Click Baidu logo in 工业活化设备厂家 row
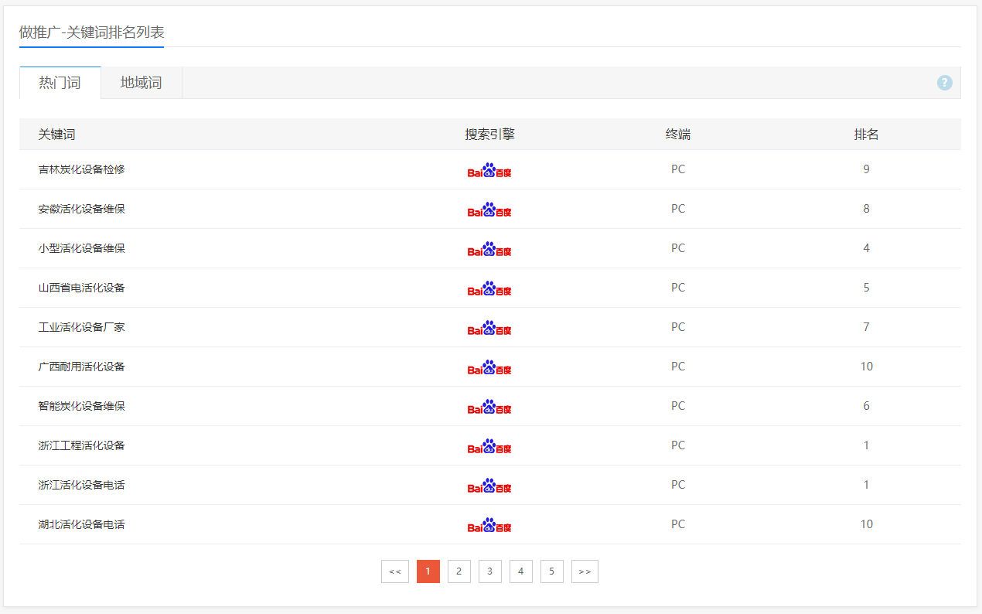Image resolution: width=982 pixels, height=614 pixels. click(489, 328)
